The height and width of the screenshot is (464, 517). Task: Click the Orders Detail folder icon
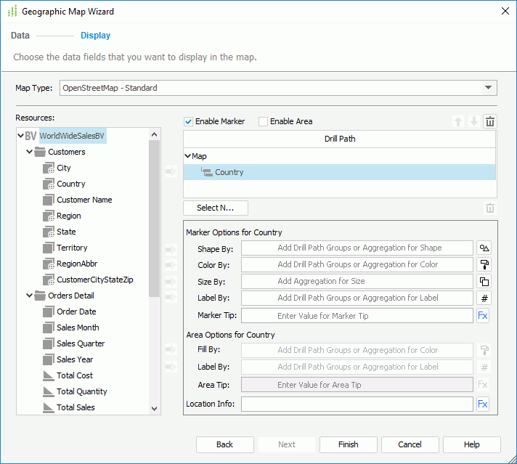pos(40,296)
